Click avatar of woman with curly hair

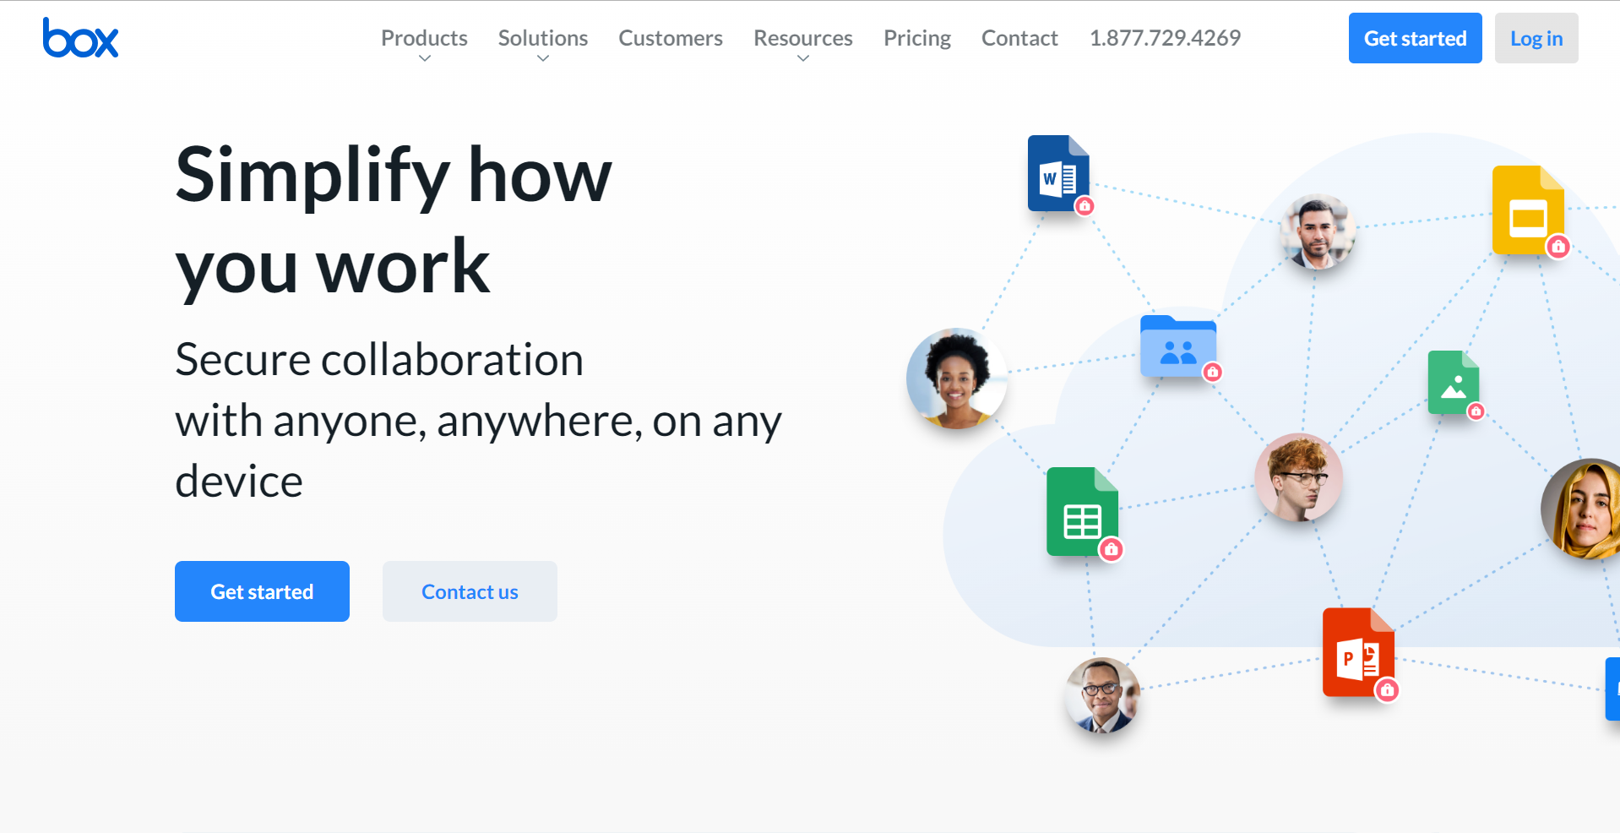(x=957, y=378)
